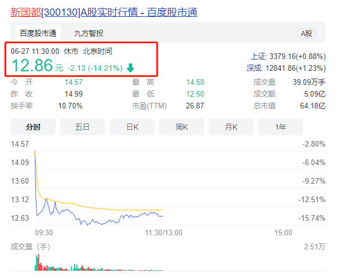
Task: Open the 新国都[300130]A股实时行情 title link
Action: pyautogui.click(x=104, y=12)
